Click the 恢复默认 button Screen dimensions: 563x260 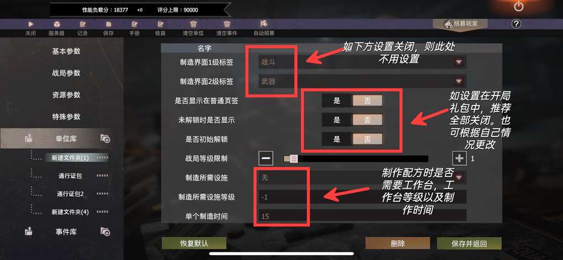[x=194, y=243]
